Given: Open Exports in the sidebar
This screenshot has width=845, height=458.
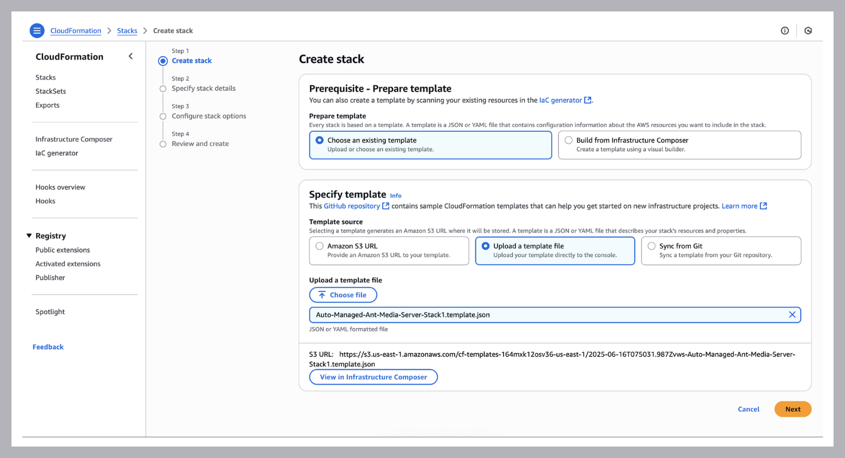Looking at the screenshot, I should (48, 105).
